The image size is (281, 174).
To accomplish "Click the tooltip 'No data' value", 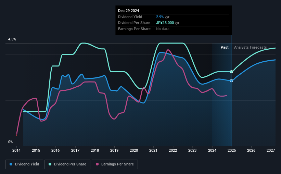I will [163, 29].
